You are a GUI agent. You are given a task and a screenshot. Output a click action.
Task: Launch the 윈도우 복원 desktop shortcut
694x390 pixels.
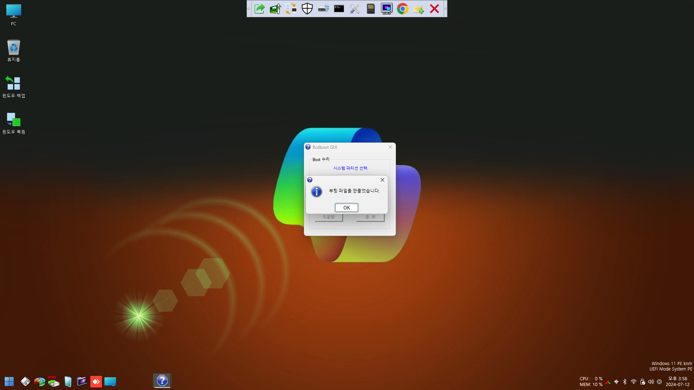click(14, 123)
